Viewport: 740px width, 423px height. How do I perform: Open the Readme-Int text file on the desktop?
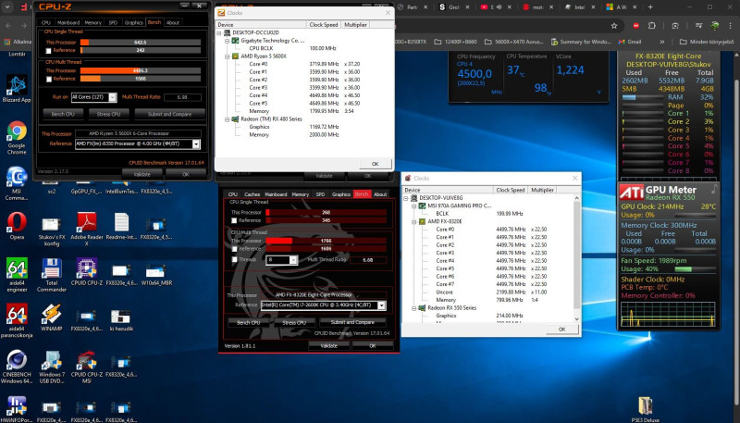tap(121, 226)
